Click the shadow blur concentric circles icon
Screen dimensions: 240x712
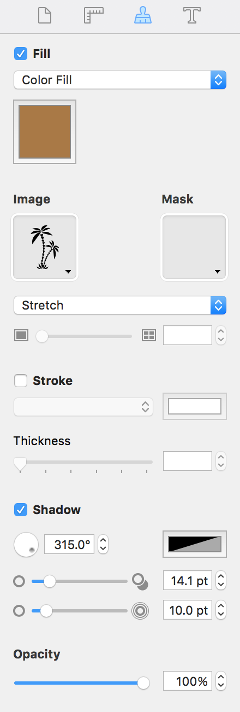pos(140,610)
